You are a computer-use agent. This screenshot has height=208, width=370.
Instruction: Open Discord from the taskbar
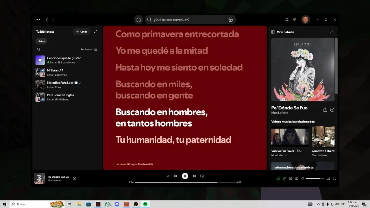117,204
